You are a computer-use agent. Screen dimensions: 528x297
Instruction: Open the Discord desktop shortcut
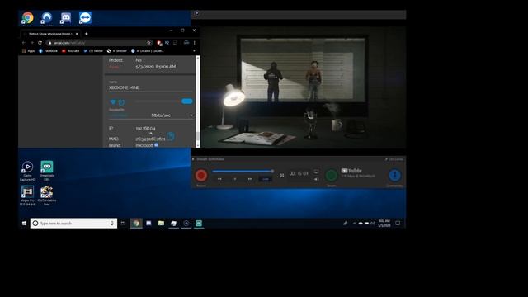(66, 18)
